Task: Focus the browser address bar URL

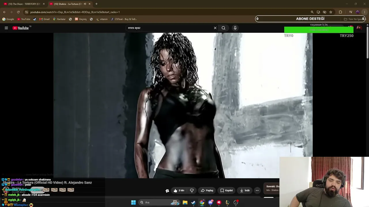Action: click(x=75, y=12)
